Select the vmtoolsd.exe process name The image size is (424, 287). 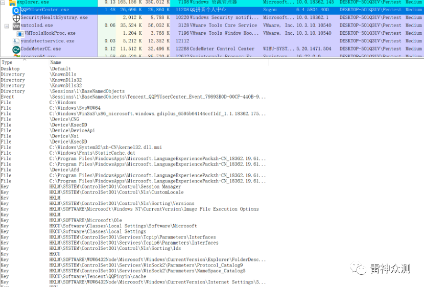37,26
